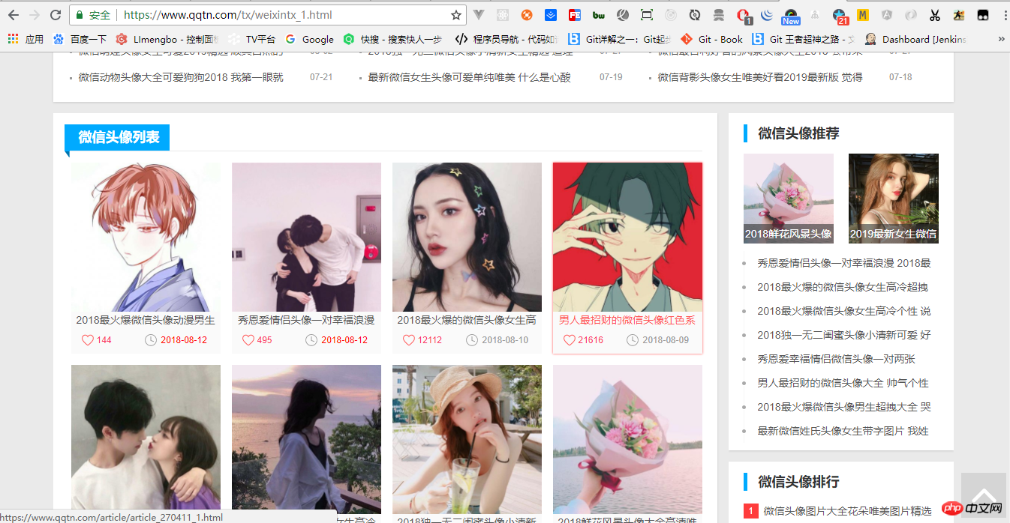This screenshot has width=1010, height=523.
Task: Open the couple by the safe thumbnail
Action: coord(306,238)
